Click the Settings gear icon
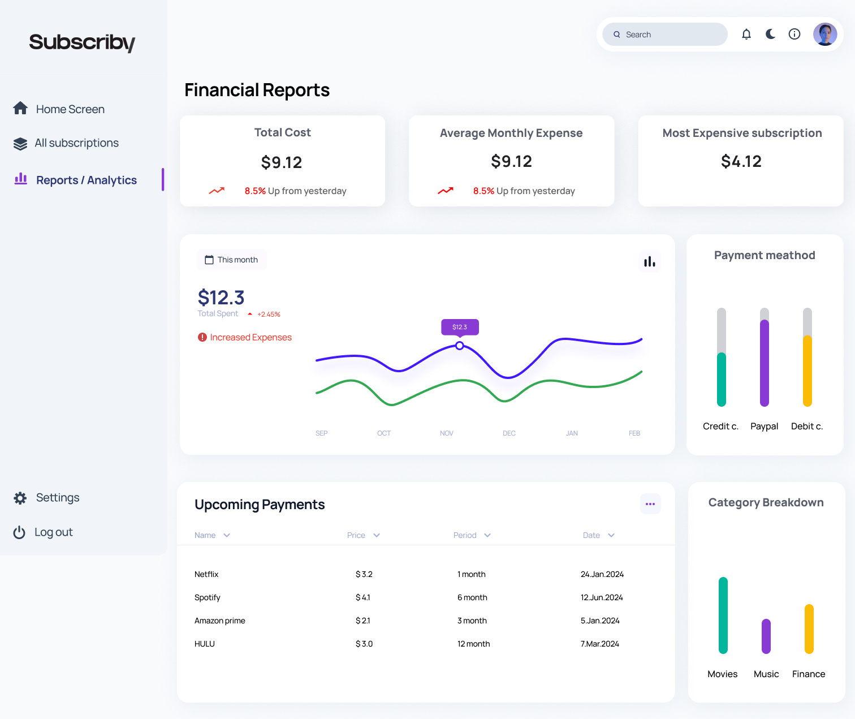 (x=20, y=497)
